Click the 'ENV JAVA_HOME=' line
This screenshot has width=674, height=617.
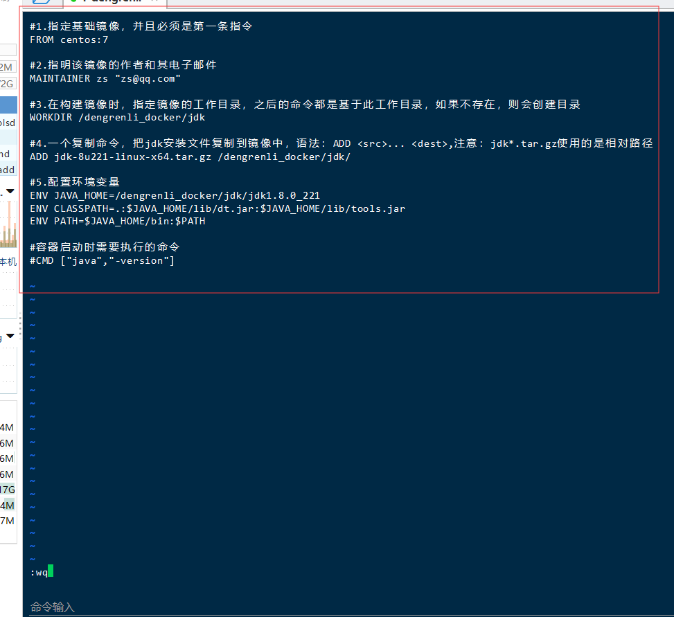coord(175,196)
